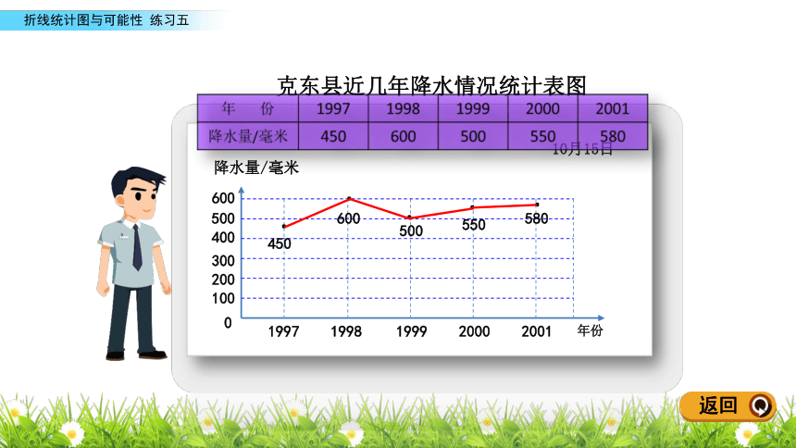Click the 2001 data point on line
Image resolution: width=796 pixels, height=448 pixels.
(x=537, y=205)
